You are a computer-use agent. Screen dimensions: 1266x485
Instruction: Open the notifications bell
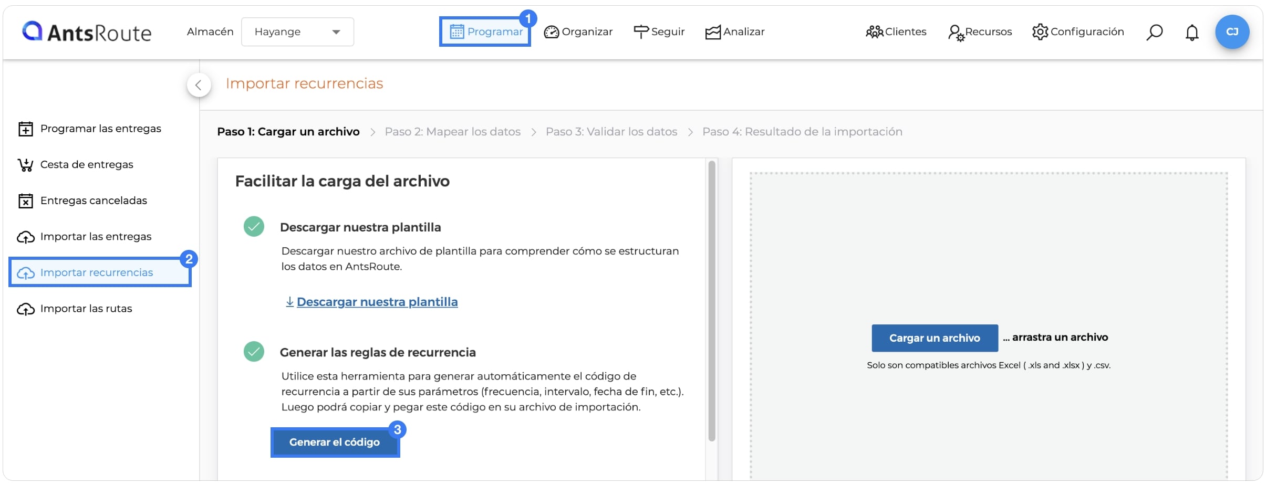pos(1192,33)
